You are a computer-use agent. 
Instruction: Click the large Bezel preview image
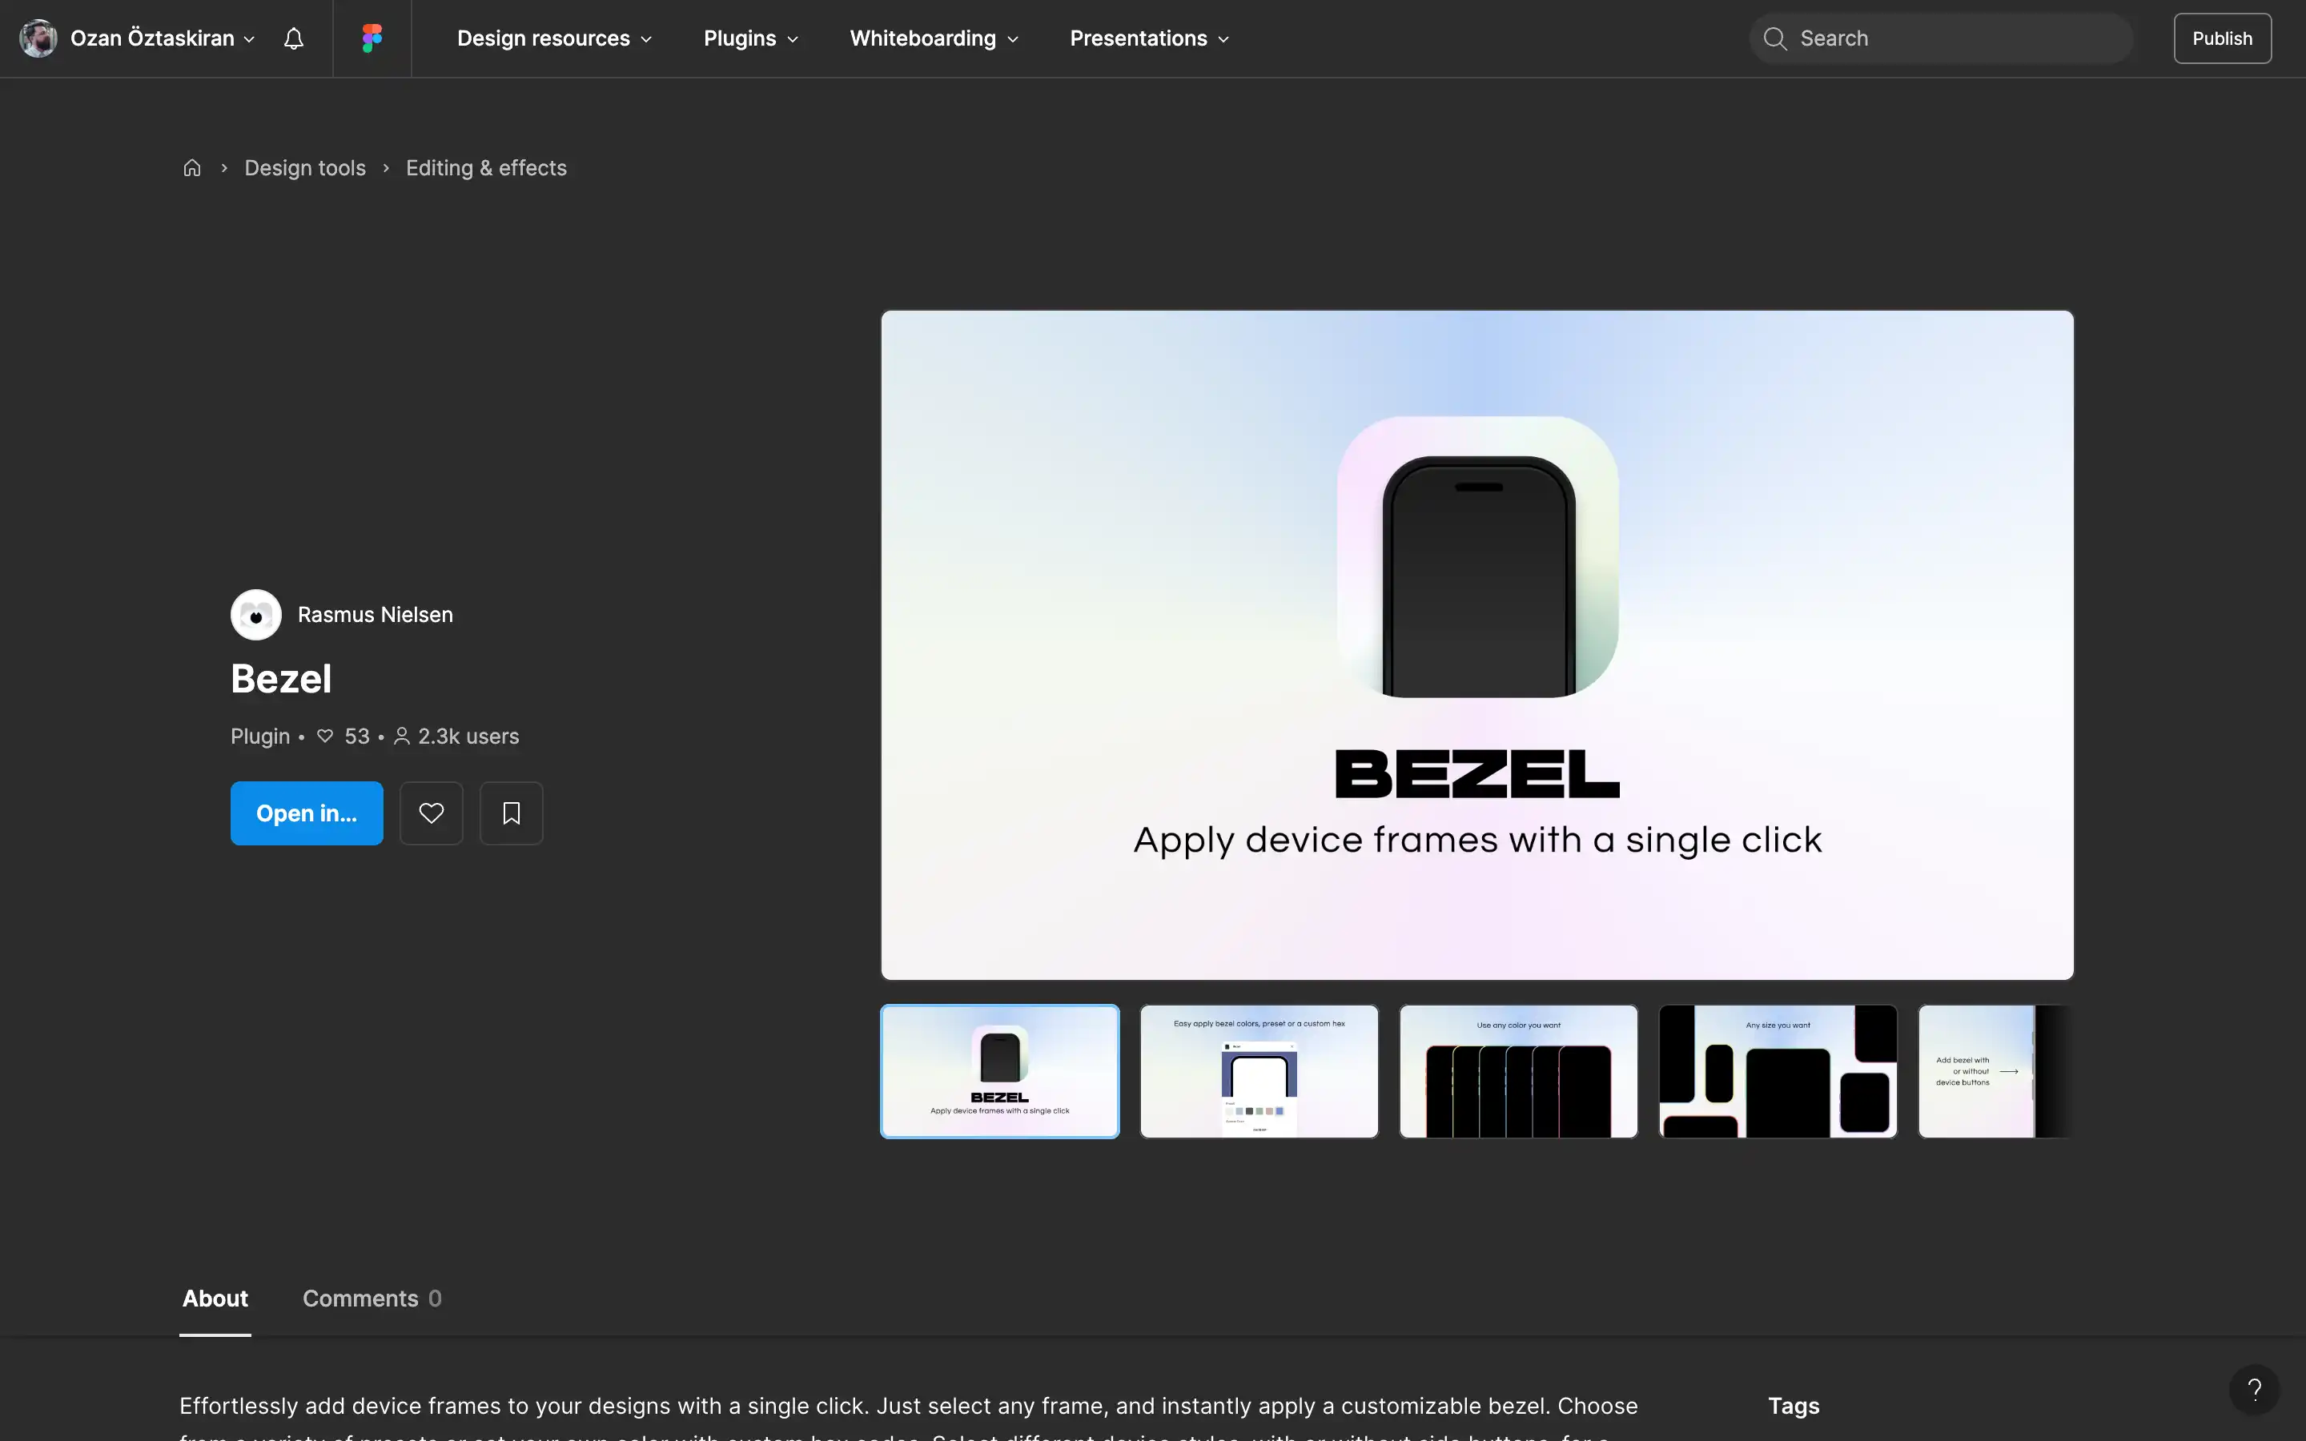(1477, 645)
